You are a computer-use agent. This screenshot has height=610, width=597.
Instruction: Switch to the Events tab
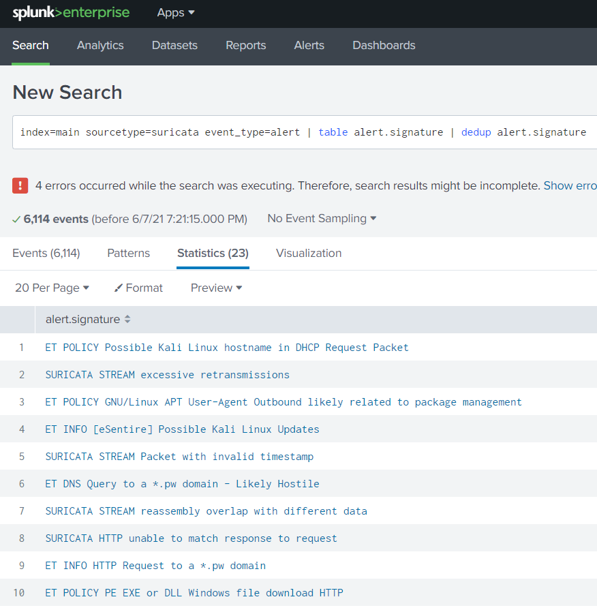(46, 253)
